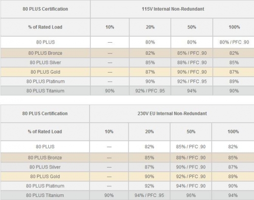This screenshot has width=254, height=200.
Task: Select 80 PLUS Gold label in 230V table
Action: (45, 177)
